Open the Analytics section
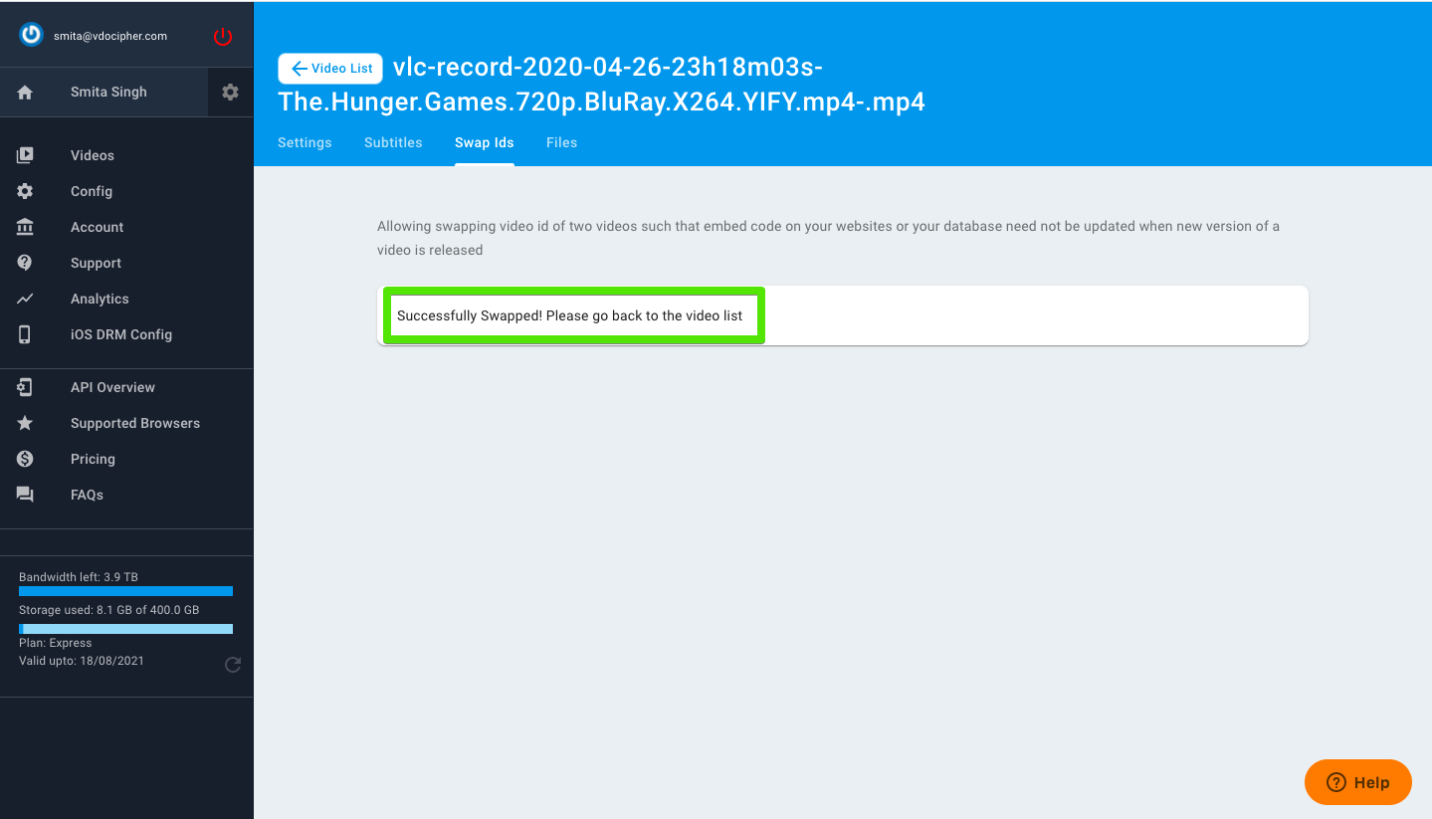 (100, 299)
